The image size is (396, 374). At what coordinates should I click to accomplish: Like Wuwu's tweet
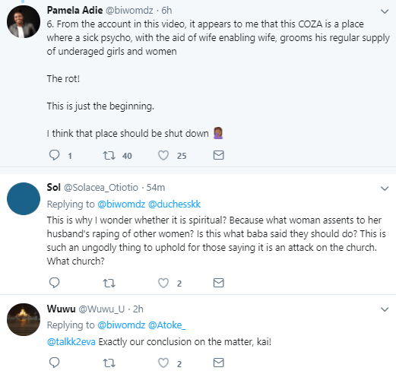(163, 363)
